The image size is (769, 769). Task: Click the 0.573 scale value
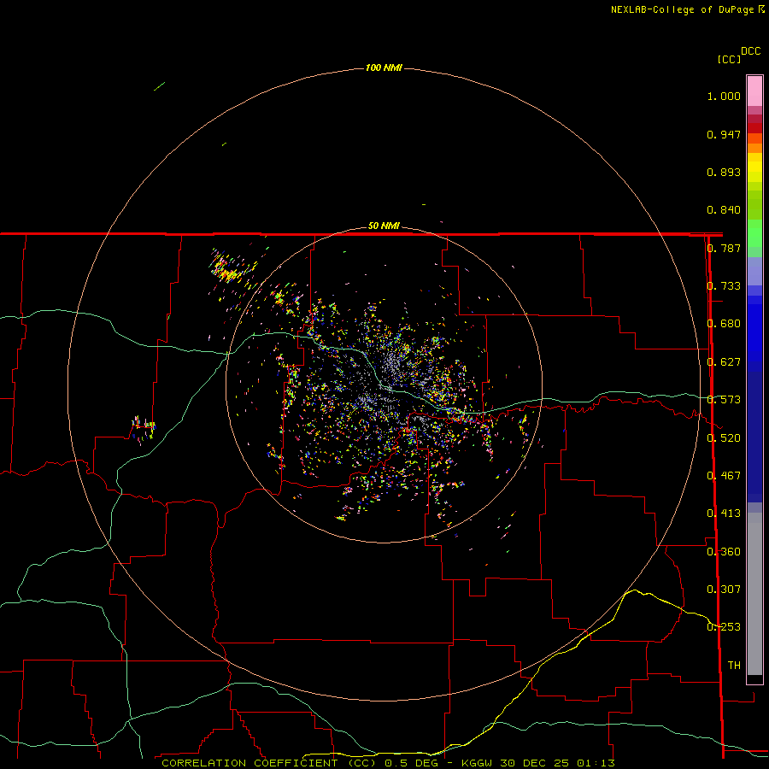coord(724,400)
